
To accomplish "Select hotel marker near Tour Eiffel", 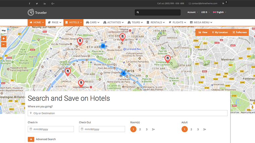I will [68, 72].
